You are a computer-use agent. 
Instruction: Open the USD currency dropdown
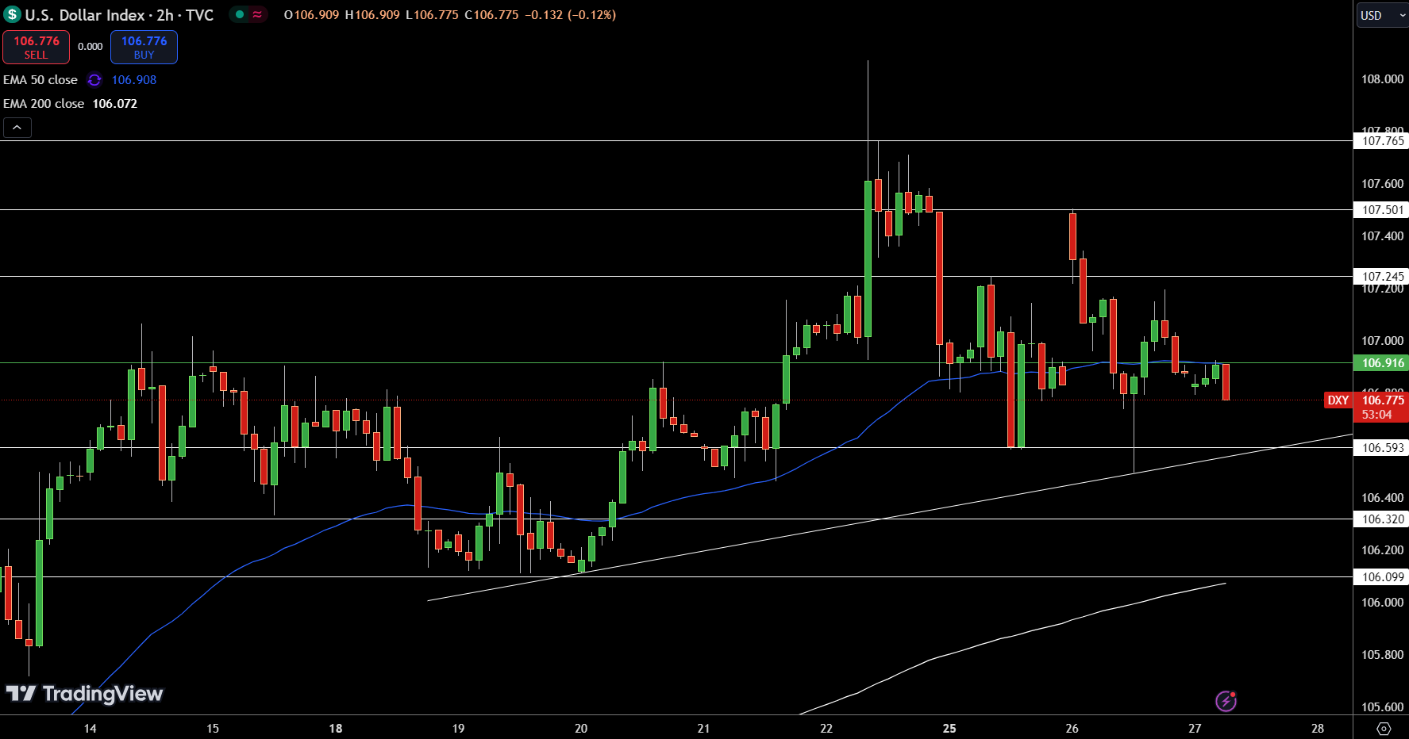click(1381, 15)
